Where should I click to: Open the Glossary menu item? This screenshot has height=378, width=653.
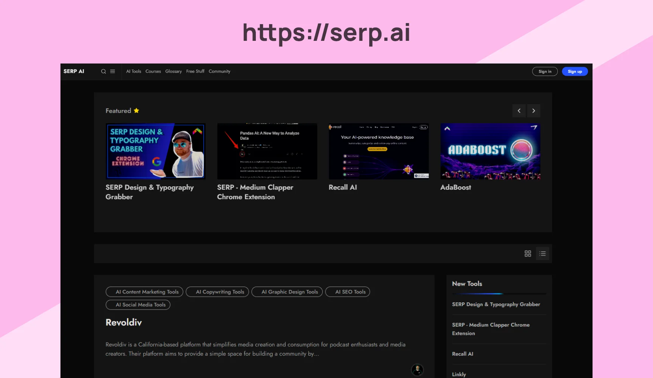click(173, 71)
